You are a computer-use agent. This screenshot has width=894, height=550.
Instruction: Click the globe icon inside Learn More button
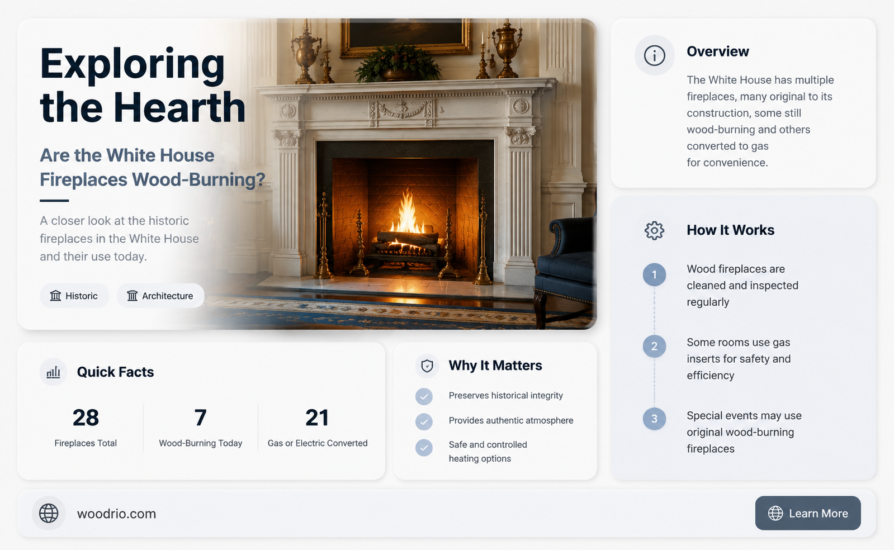775,513
